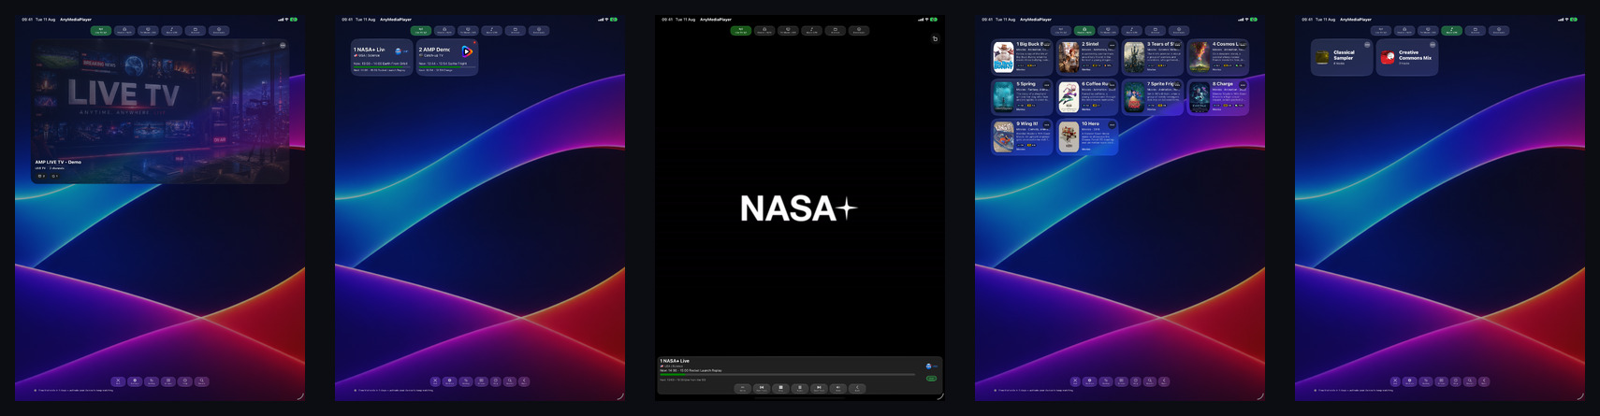This screenshot has width=1600, height=416.
Task: Open options for the 5 Spring card
Action: (x=1047, y=85)
